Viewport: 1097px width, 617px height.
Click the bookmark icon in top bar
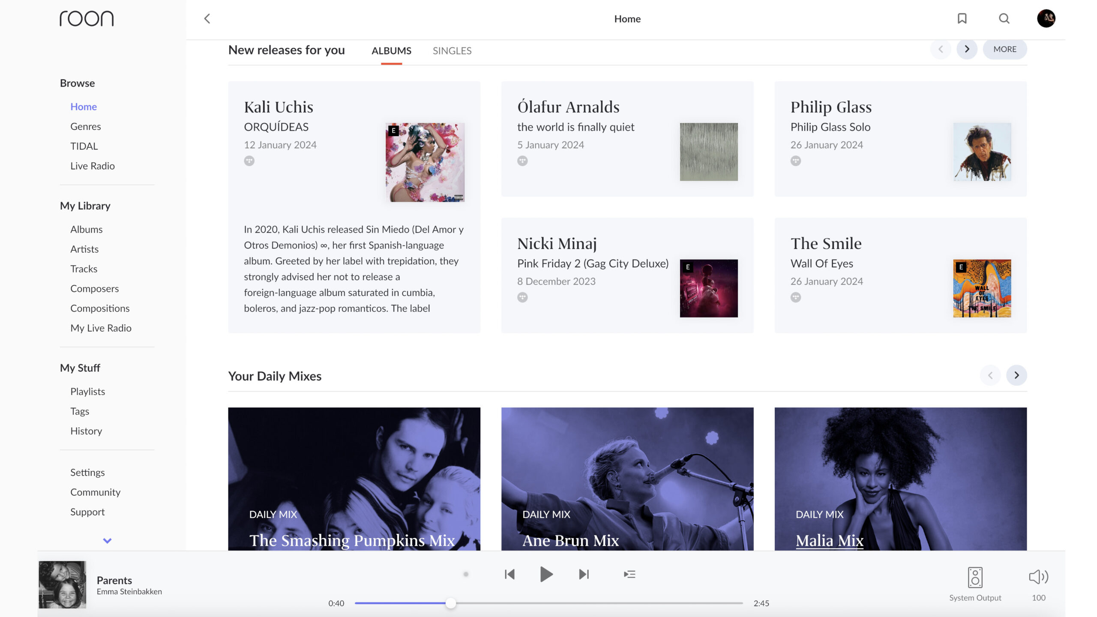click(962, 18)
